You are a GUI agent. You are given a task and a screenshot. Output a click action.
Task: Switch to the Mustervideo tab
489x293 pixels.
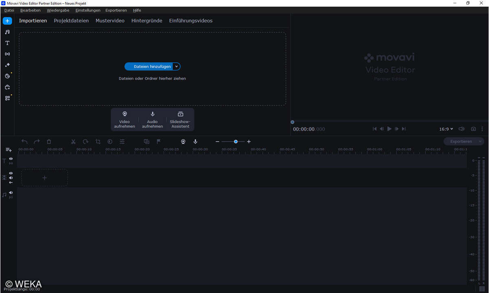(110, 21)
